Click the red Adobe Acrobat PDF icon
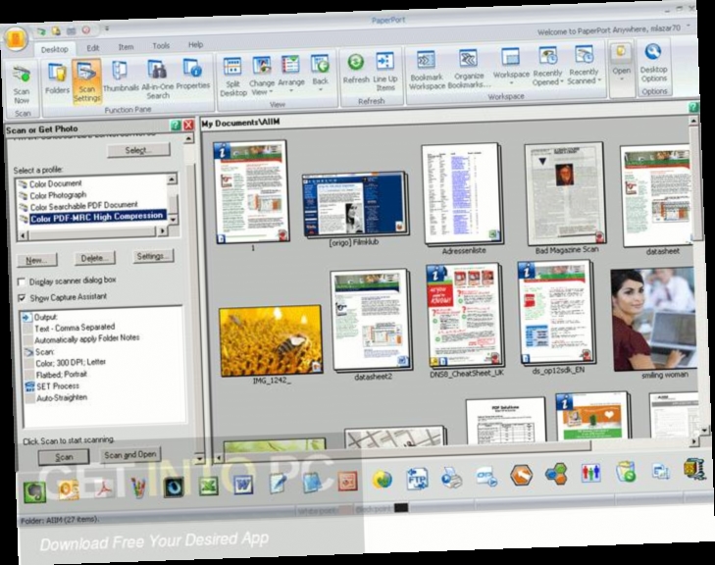 [x=104, y=488]
